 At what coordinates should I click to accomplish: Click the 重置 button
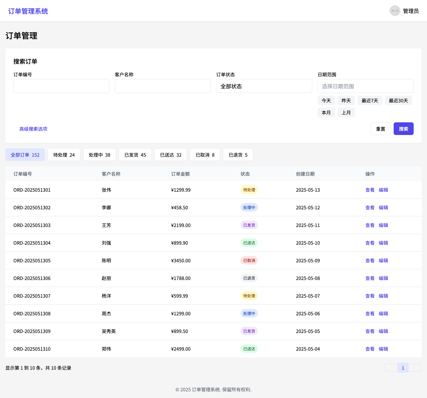point(380,129)
